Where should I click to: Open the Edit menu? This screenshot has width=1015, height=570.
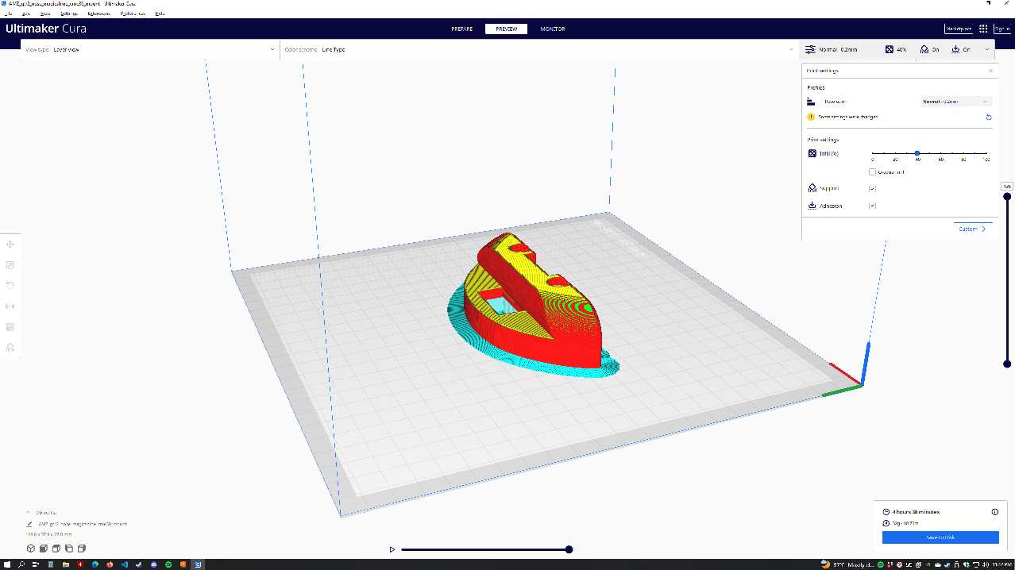click(x=26, y=13)
